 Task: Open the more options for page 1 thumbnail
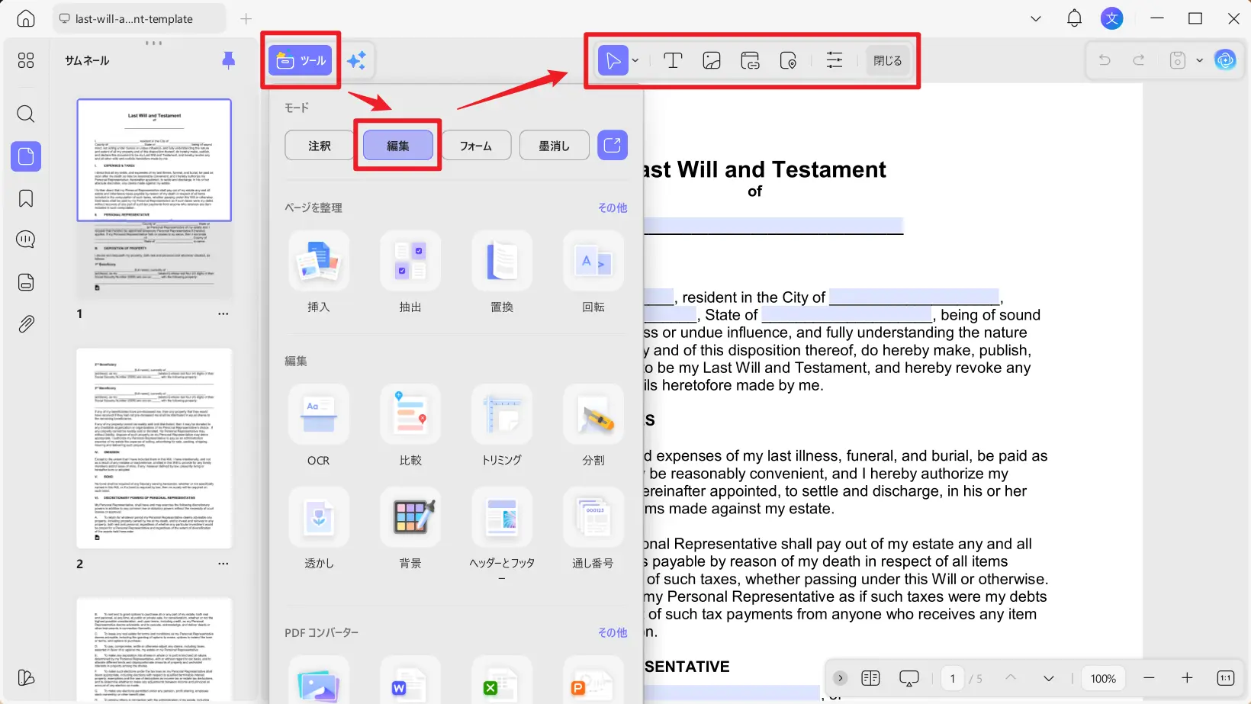coord(223,313)
